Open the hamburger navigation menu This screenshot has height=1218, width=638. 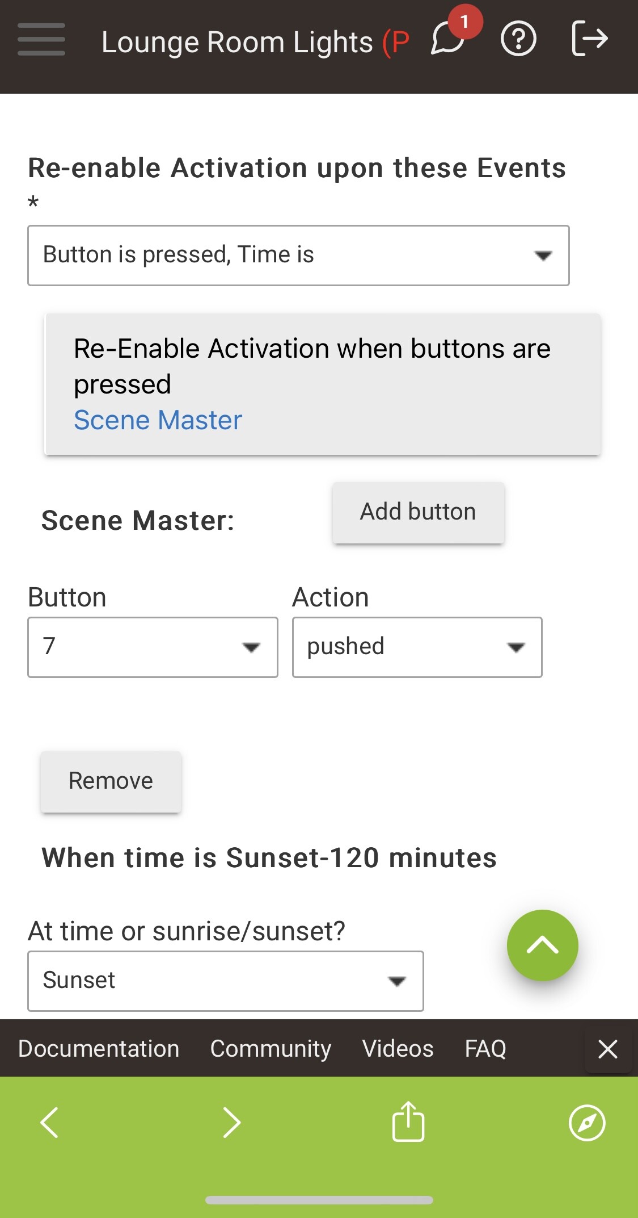pyautogui.click(x=41, y=39)
